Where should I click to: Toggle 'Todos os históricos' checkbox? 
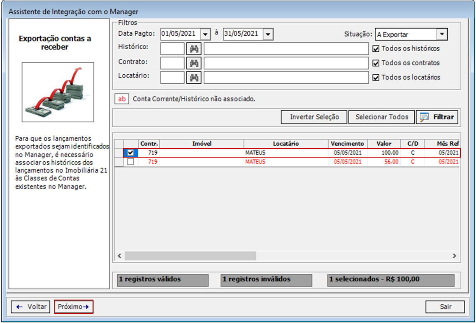pyautogui.click(x=376, y=49)
